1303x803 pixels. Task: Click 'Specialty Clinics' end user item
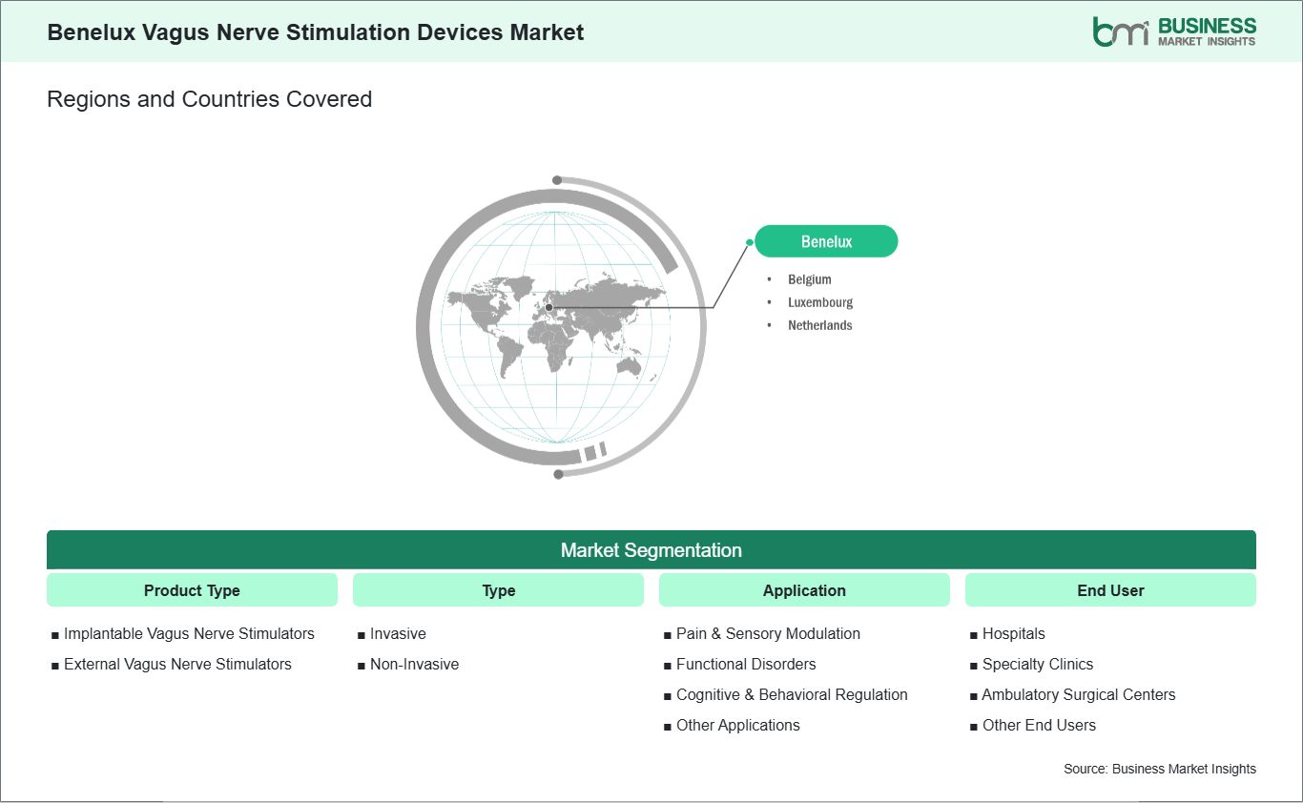pyautogui.click(x=1038, y=664)
